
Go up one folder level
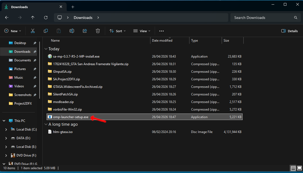click(33, 18)
